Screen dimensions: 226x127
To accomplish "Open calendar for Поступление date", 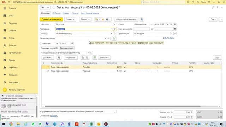I will [x=72, y=43].
